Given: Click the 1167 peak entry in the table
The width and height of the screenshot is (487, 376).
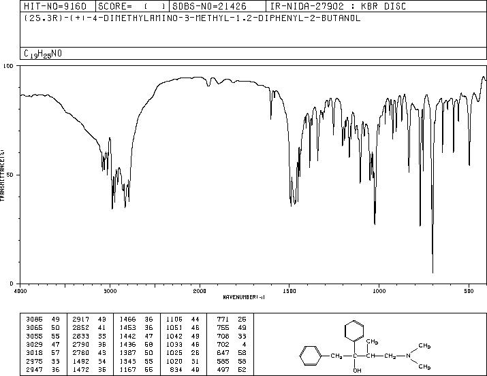Looking at the screenshot, I should coord(136,369).
